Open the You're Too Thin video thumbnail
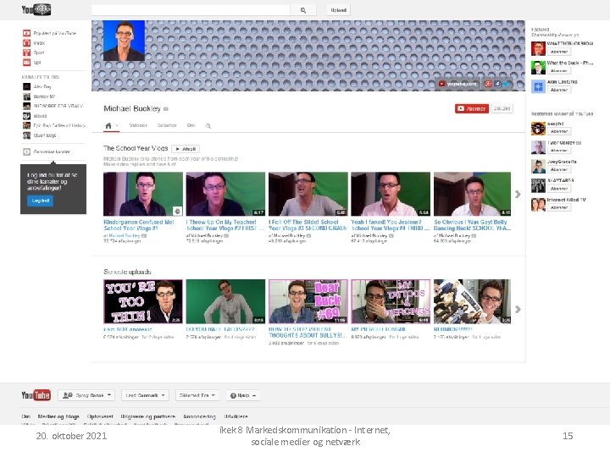610x457 pixels. point(143,301)
